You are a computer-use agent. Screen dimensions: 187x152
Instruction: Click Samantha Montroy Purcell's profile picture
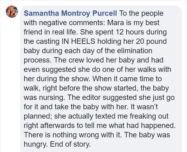(x=12, y=12)
